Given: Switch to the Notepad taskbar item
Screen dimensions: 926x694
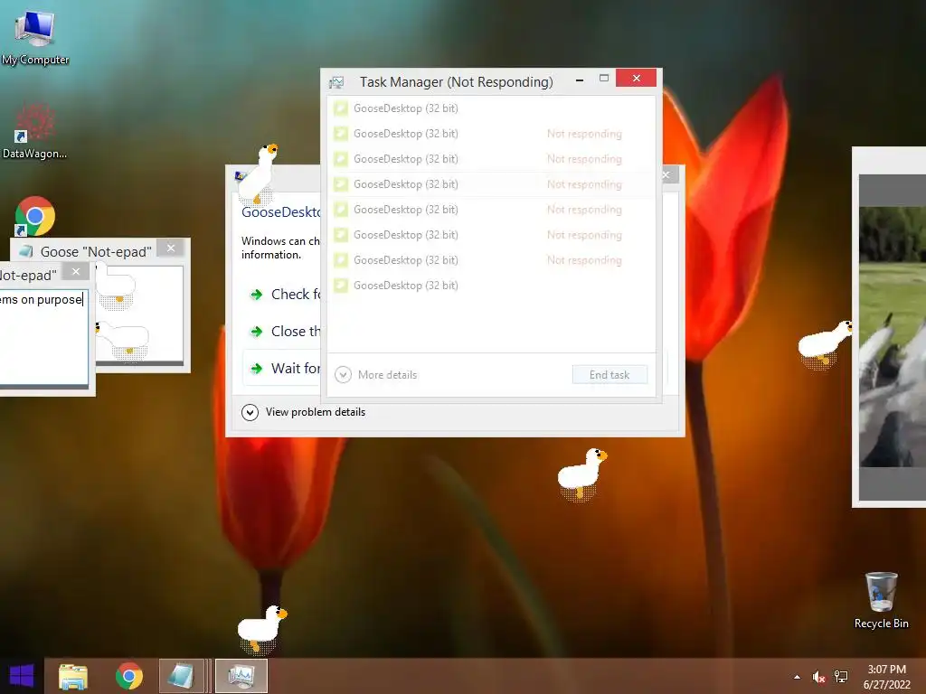Looking at the screenshot, I should tap(183, 676).
